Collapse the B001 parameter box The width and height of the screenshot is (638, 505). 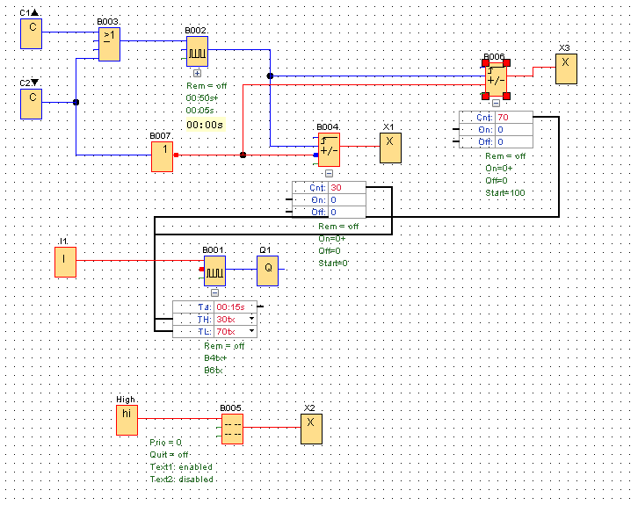(x=214, y=292)
